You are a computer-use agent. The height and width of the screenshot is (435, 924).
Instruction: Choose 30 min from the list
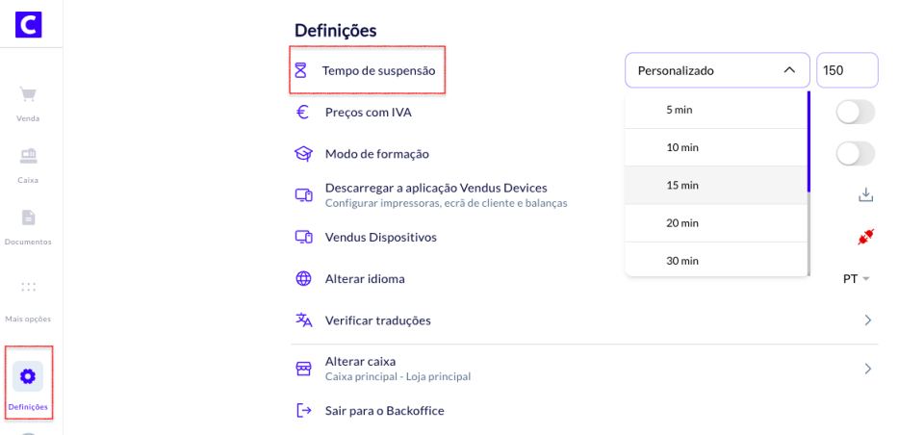click(682, 261)
